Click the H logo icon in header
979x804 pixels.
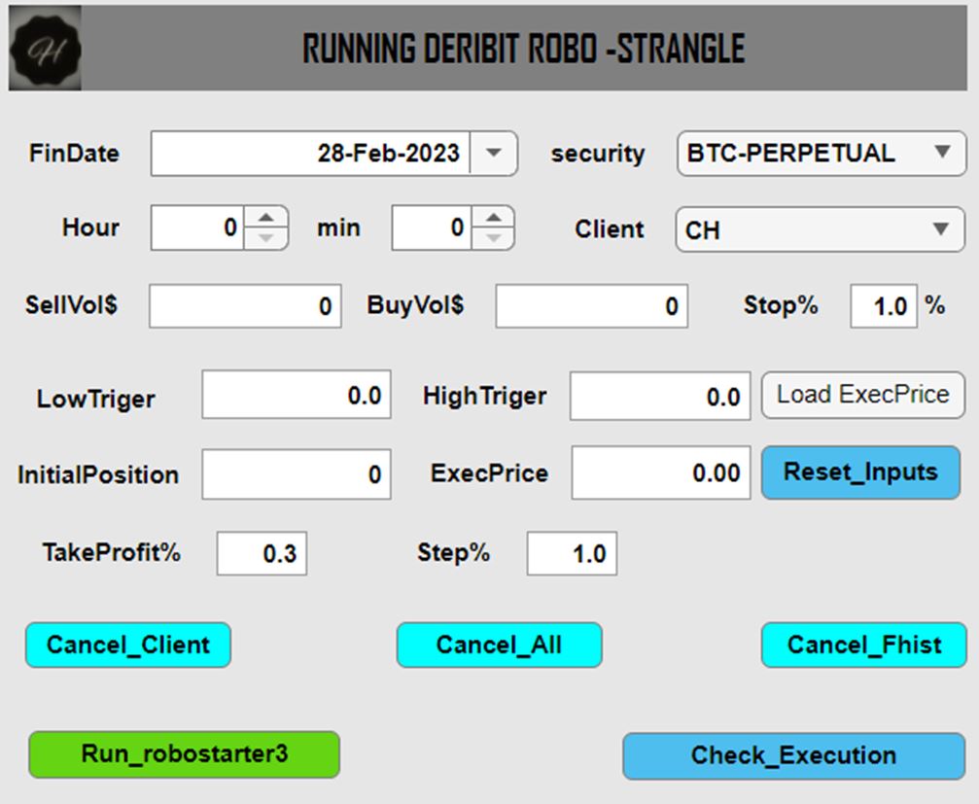pyautogui.click(x=45, y=49)
